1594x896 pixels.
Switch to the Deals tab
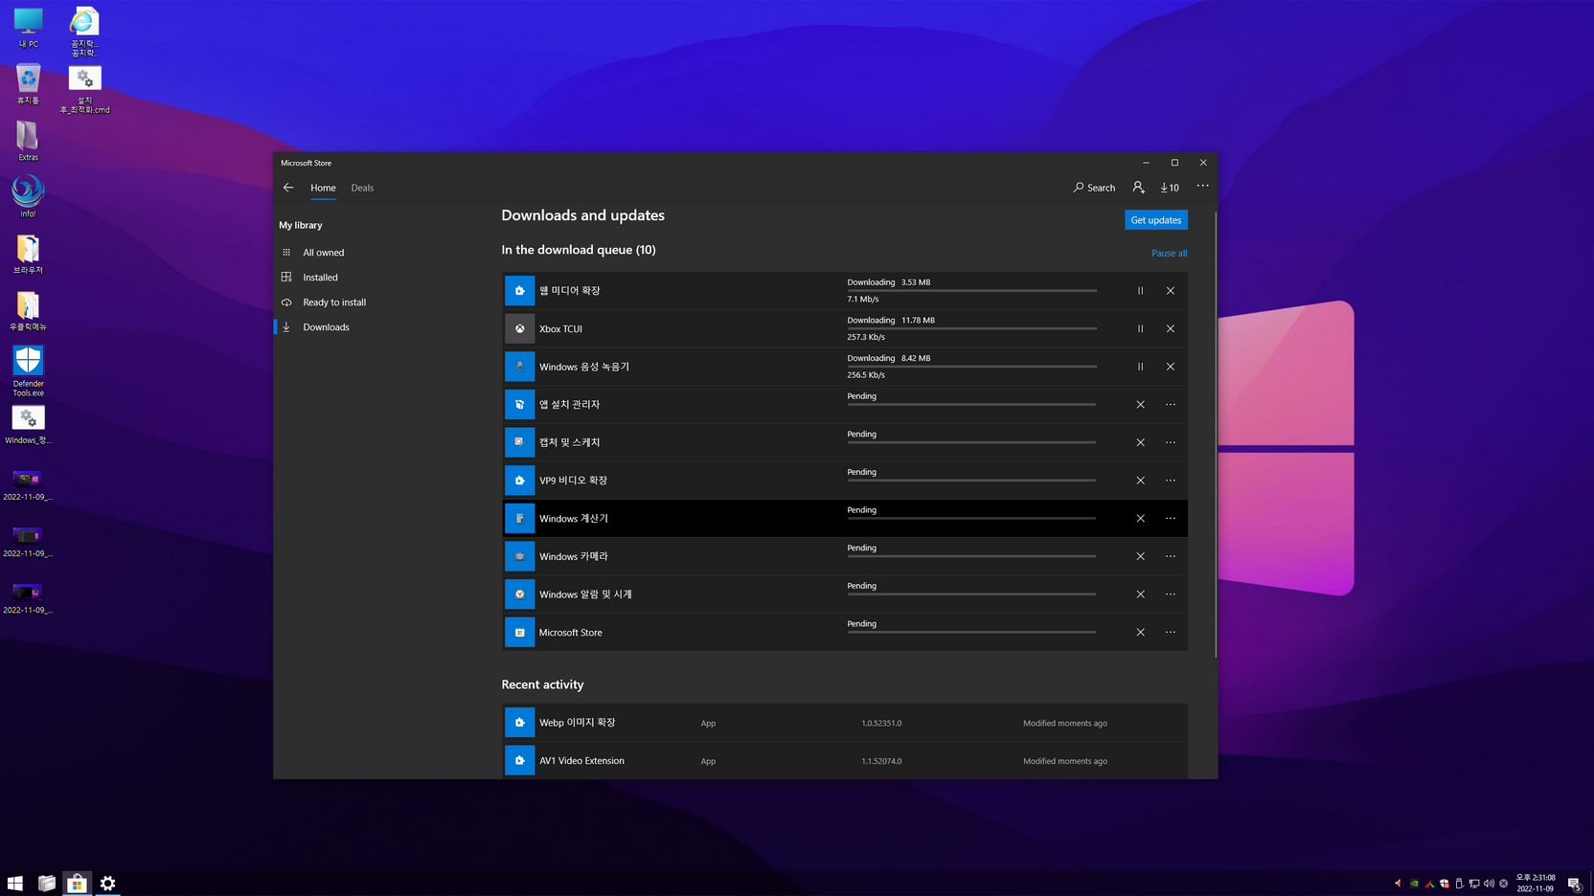coord(362,188)
